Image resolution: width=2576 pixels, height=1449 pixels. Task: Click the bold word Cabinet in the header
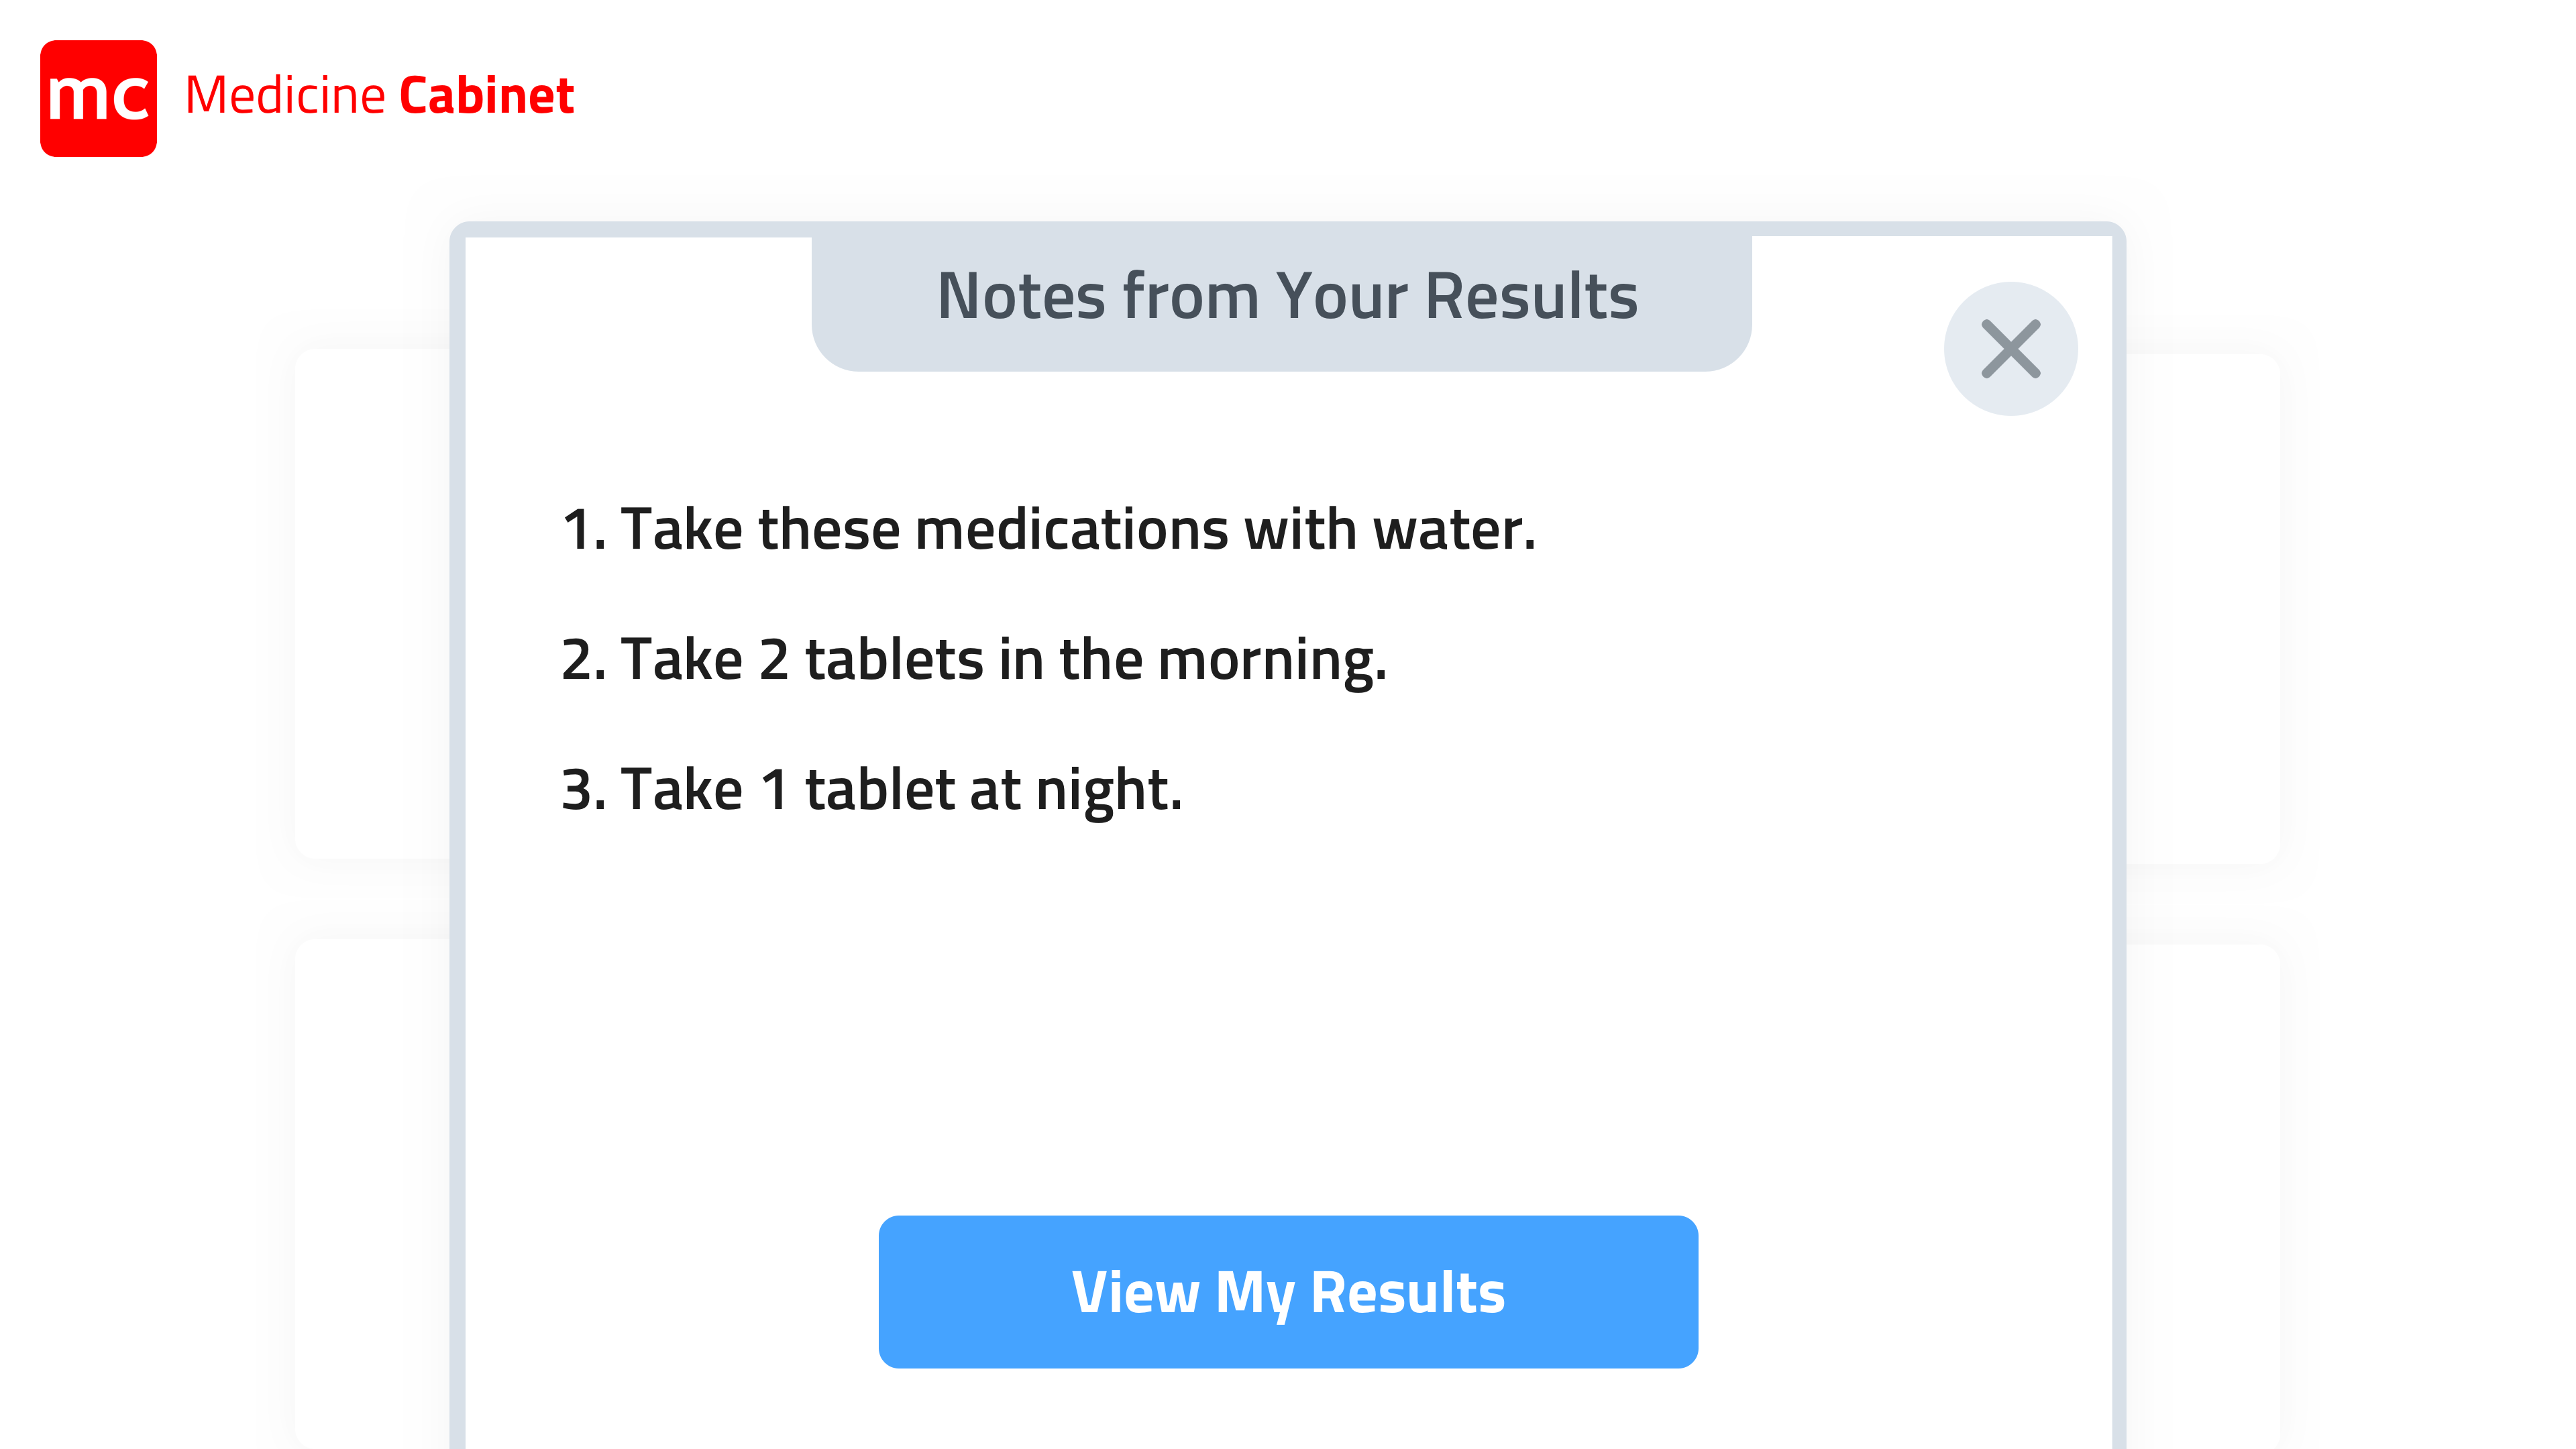point(487,96)
